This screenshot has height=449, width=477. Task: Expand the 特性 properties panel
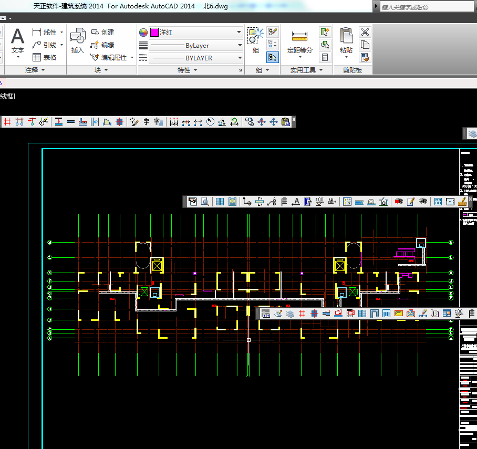point(188,70)
